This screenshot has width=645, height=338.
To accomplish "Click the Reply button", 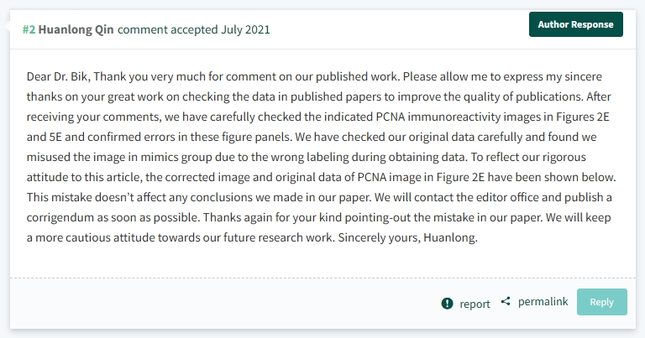I will (602, 302).
